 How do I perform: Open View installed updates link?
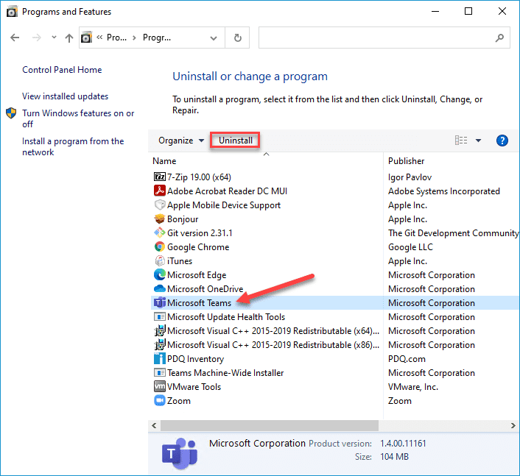point(66,96)
